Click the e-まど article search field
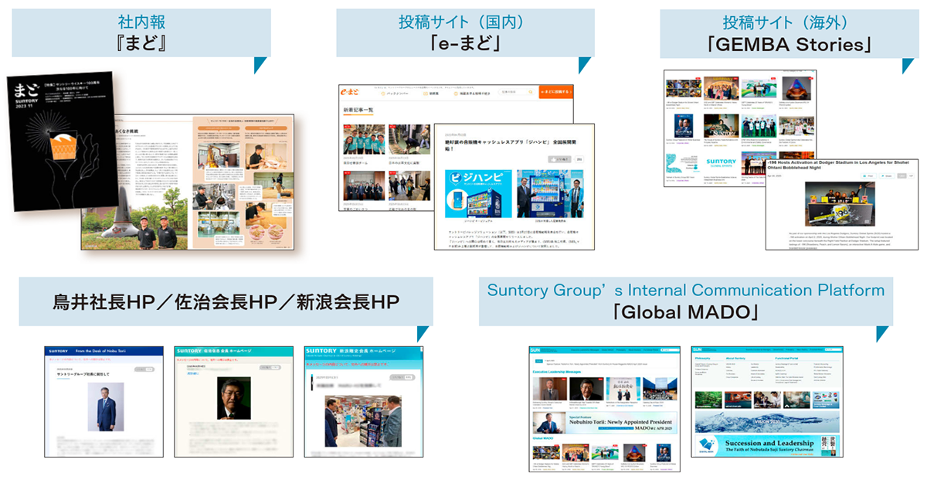The height and width of the screenshot is (487, 927). click(516, 93)
